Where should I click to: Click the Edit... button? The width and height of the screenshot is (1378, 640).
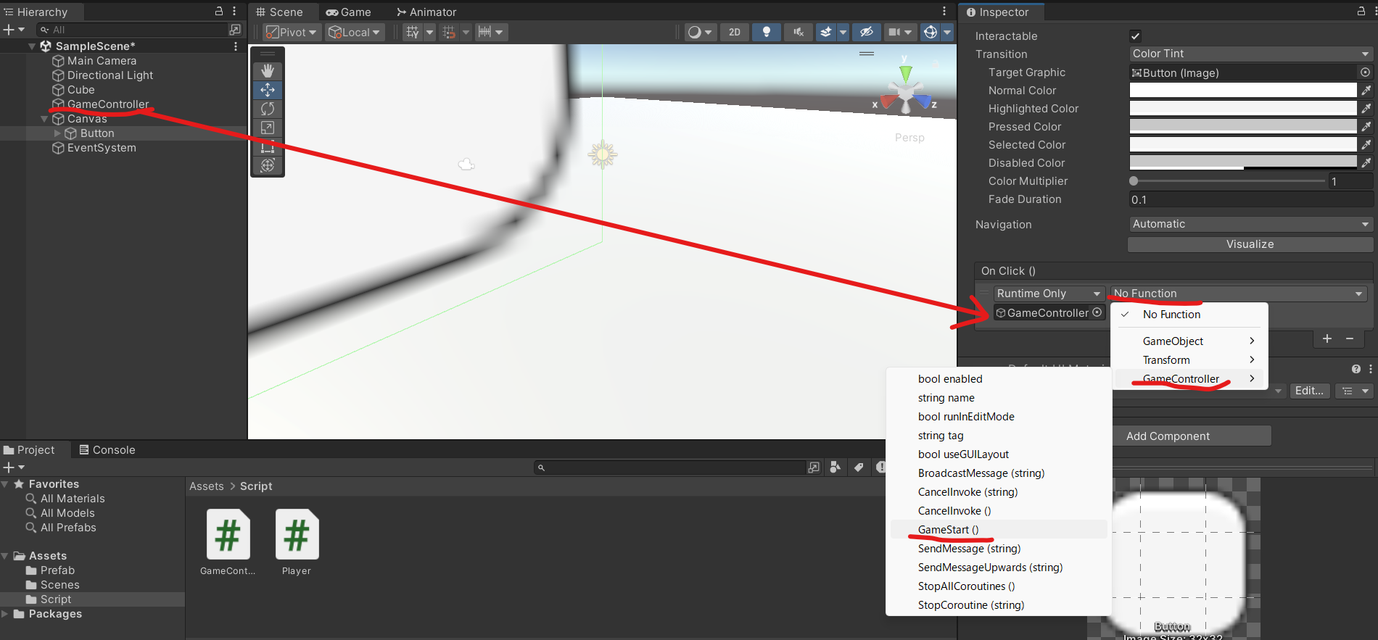(x=1309, y=391)
